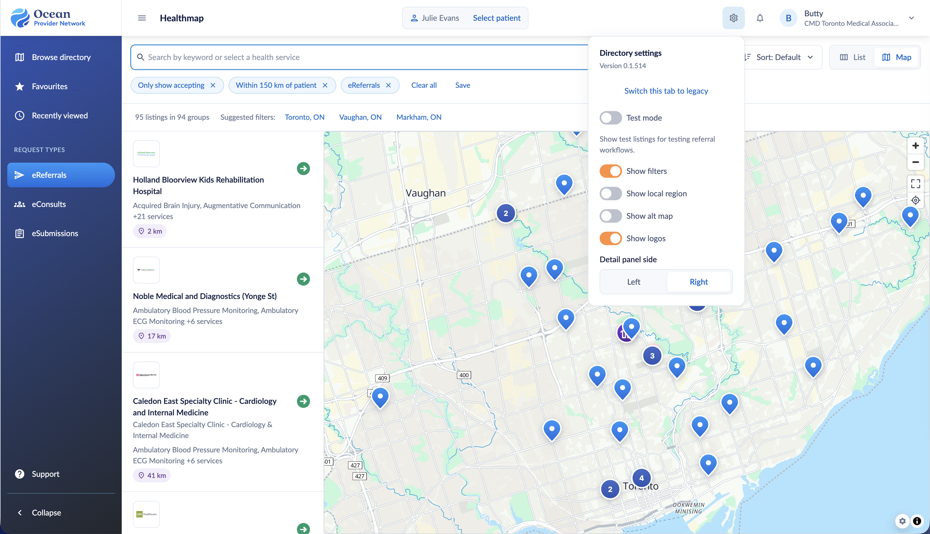
Task: Open map settings gear at bottom corner
Action: 902,521
